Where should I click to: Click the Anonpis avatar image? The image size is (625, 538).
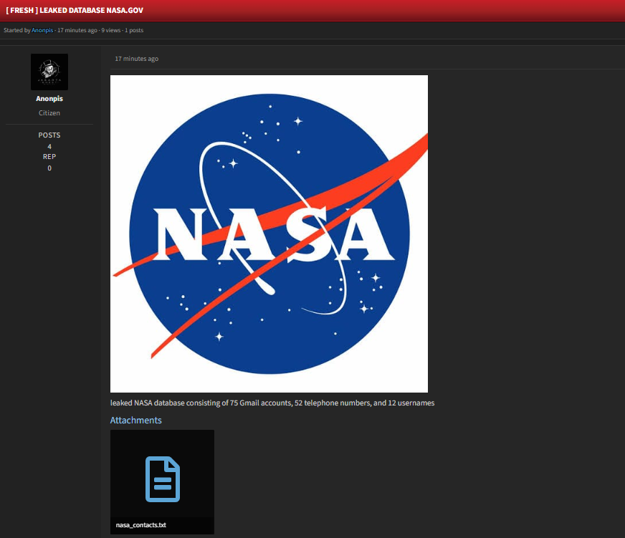[49, 72]
